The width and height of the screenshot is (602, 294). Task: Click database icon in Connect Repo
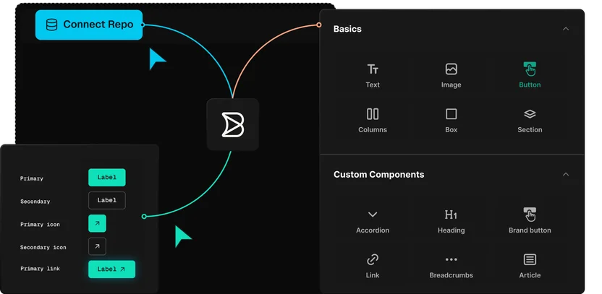click(51, 25)
